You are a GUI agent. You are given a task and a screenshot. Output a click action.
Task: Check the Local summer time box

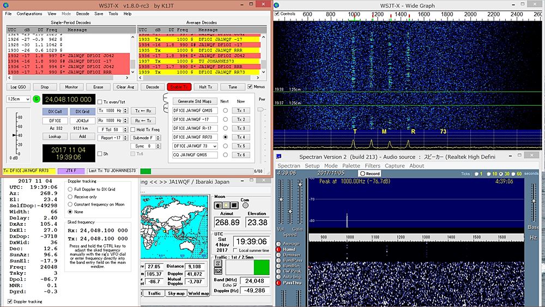click(235, 250)
